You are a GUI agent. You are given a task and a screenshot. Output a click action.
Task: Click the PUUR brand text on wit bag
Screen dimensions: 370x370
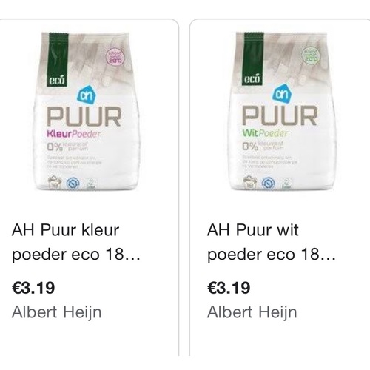pyautogui.click(x=280, y=116)
